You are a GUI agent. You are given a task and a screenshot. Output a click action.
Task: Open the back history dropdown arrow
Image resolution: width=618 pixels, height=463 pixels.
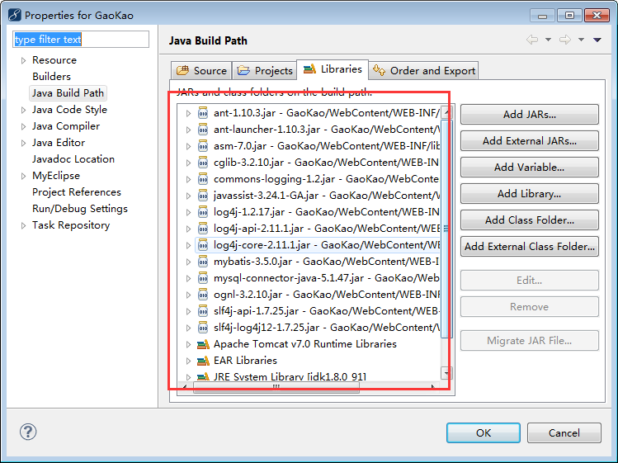(x=548, y=40)
